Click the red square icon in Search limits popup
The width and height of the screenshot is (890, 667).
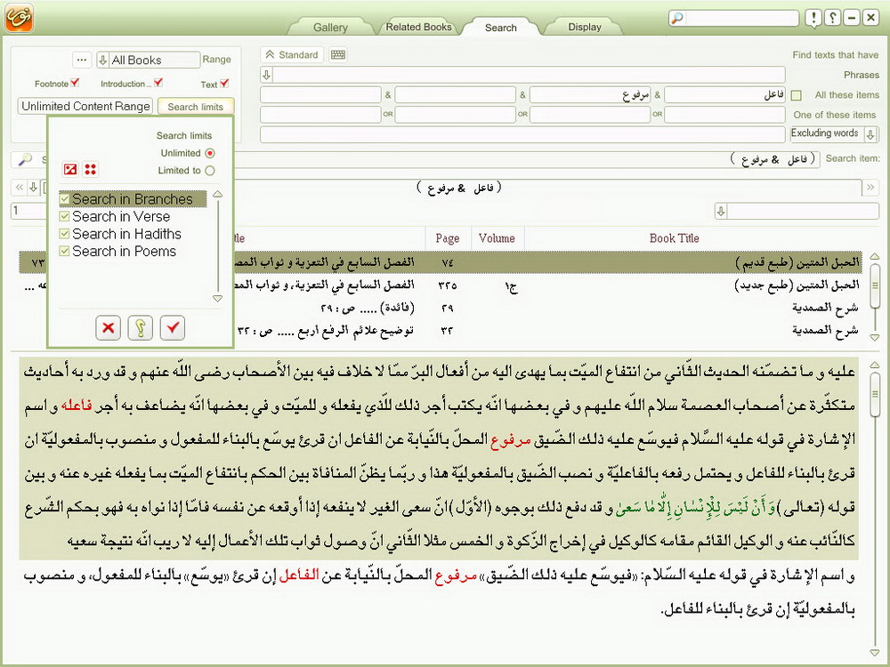70,169
